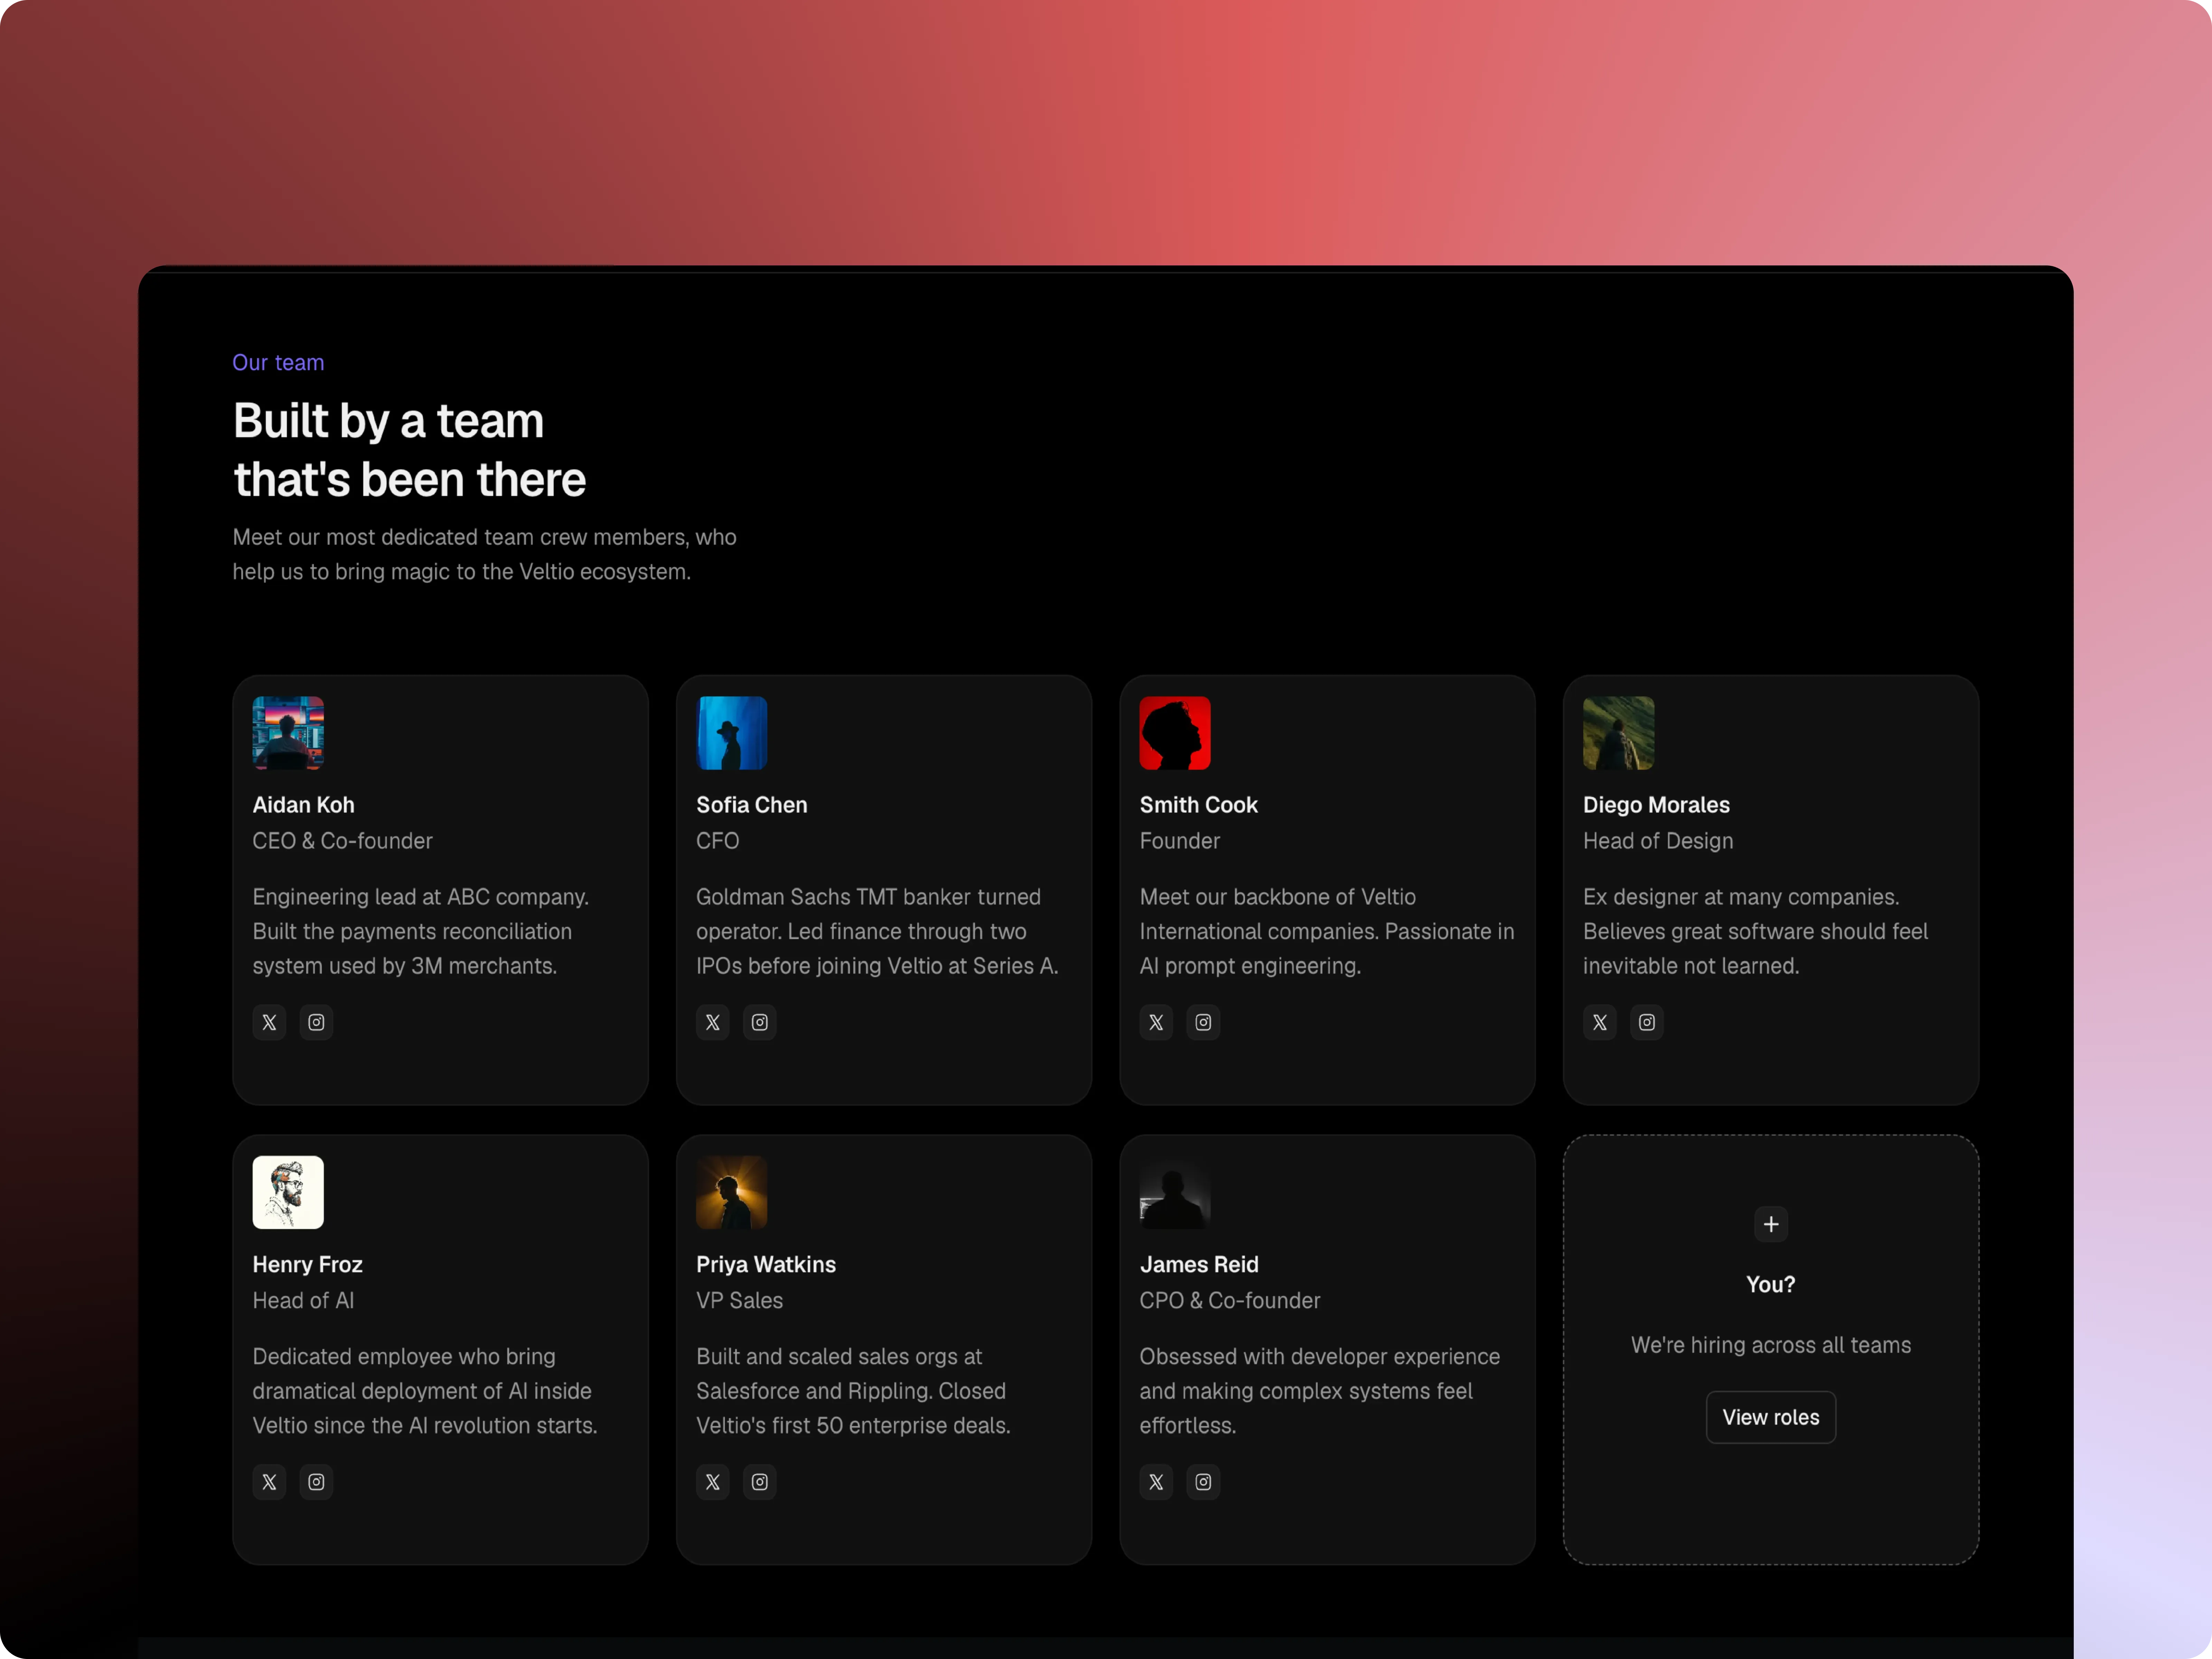Select the title 'Founder'

(1180, 841)
